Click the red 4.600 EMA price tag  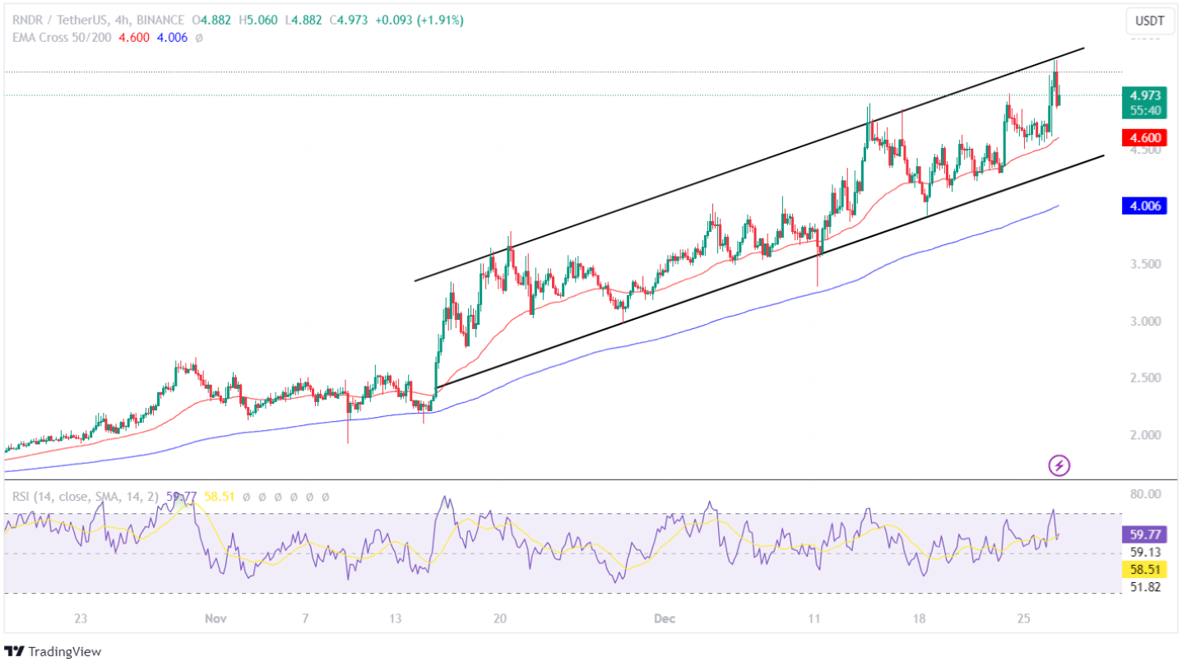pyautogui.click(x=1145, y=137)
